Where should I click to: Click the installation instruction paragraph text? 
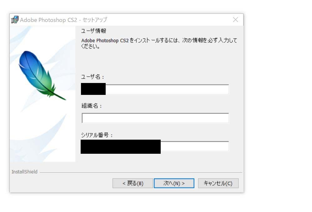[159, 43]
